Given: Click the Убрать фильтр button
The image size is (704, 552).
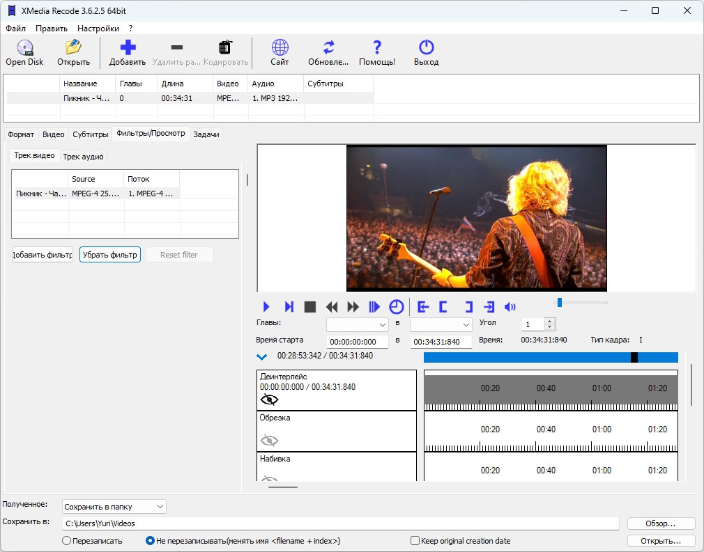Looking at the screenshot, I should point(110,255).
